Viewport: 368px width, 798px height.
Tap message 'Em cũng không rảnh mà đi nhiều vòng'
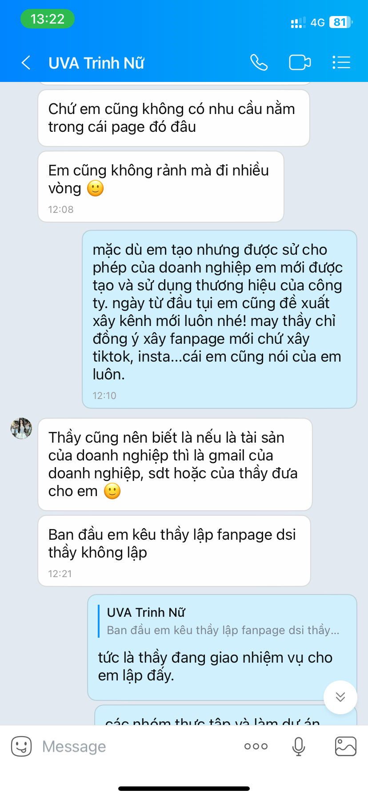[161, 187]
